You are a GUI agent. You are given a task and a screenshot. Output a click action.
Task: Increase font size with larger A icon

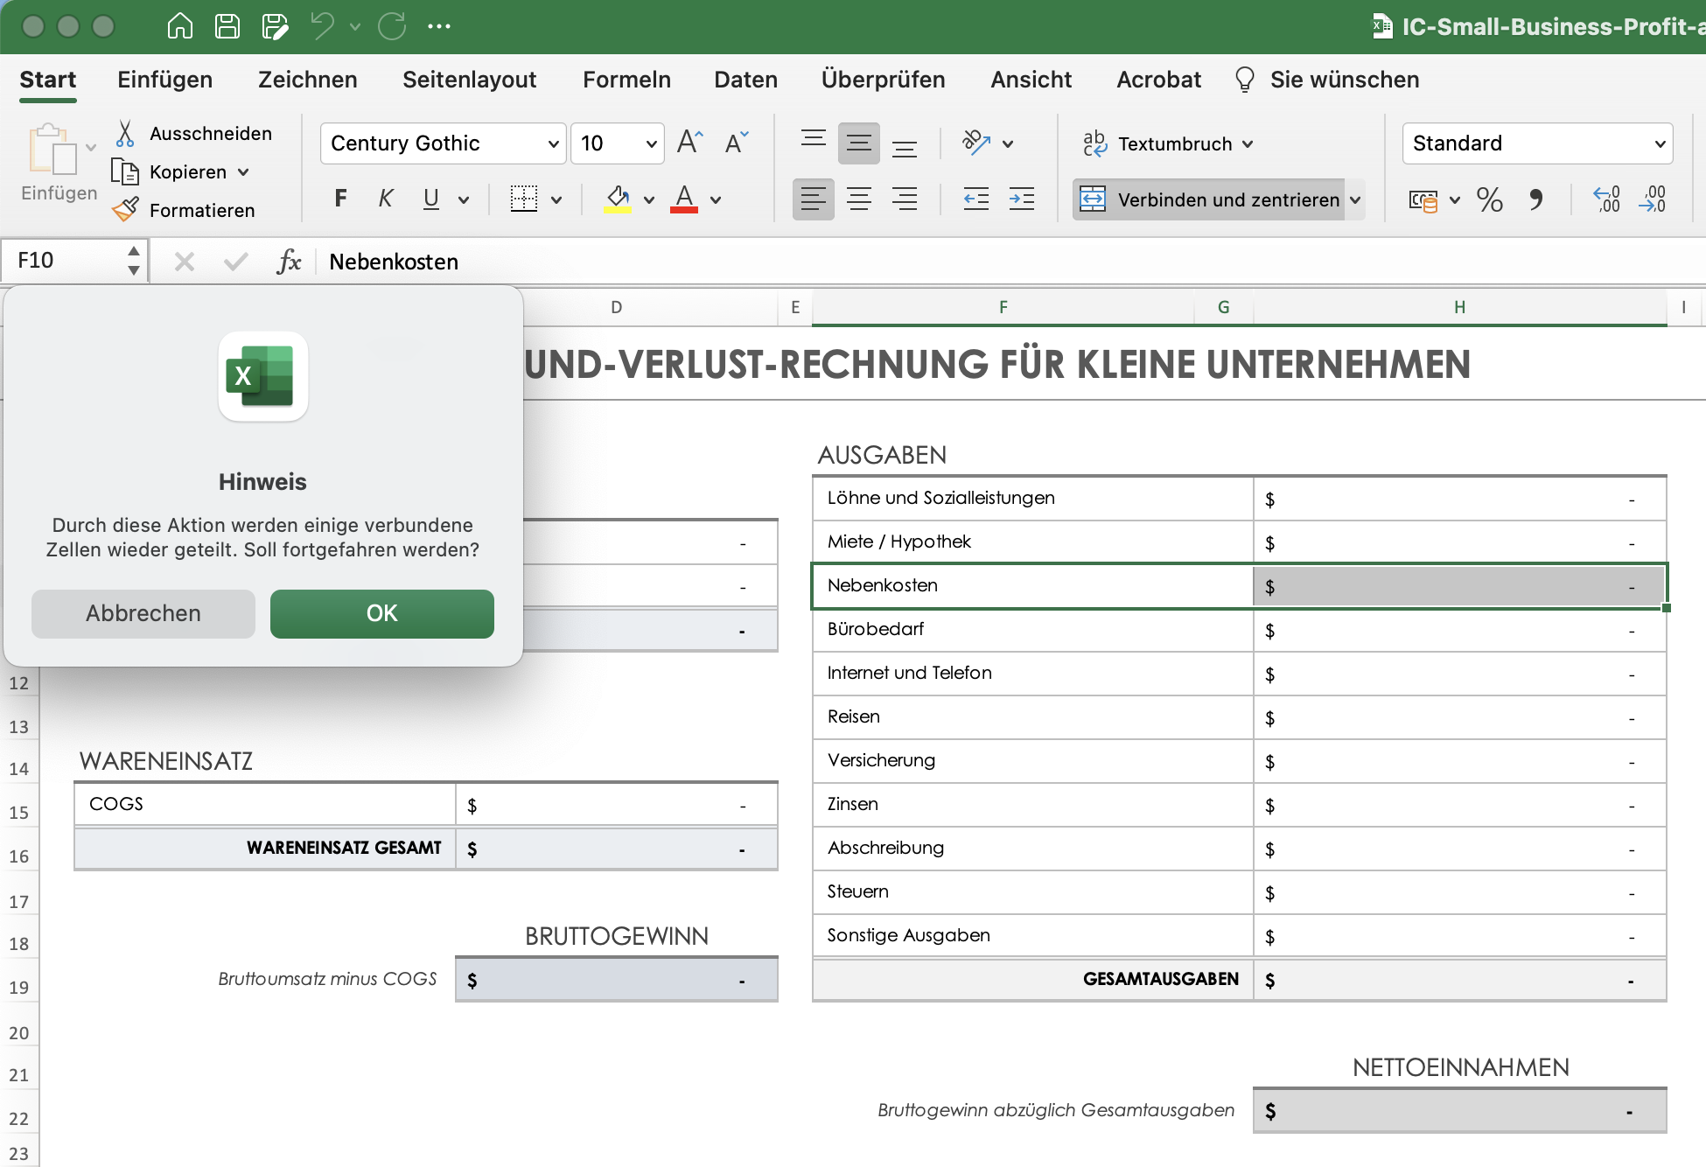(x=690, y=142)
